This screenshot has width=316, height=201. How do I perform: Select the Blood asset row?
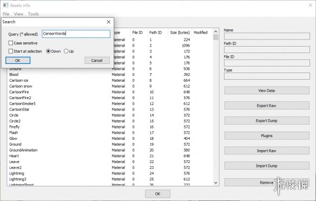coord(110,74)
